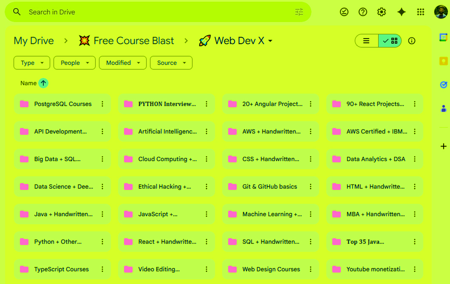
Task: Open the Google apps grid icon
Action: (x=420, y=12)
